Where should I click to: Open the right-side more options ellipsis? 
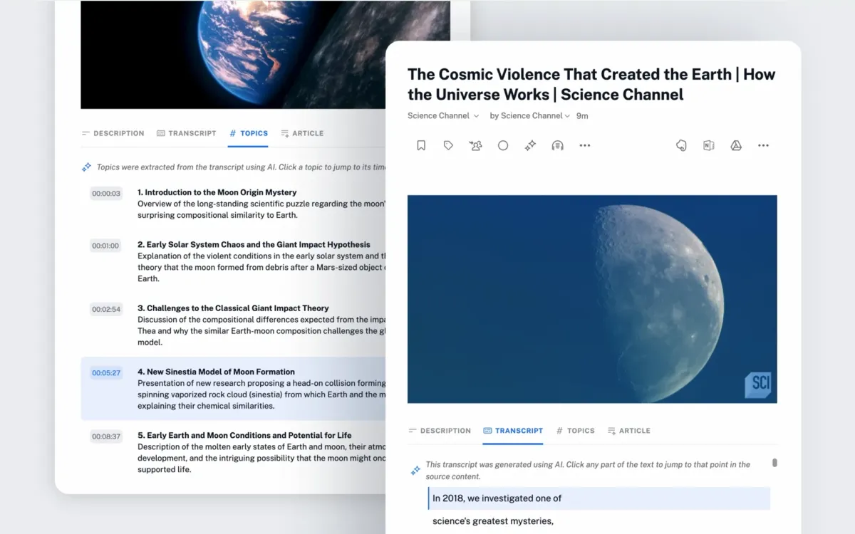pyautogui.click(x=763, y=145)
